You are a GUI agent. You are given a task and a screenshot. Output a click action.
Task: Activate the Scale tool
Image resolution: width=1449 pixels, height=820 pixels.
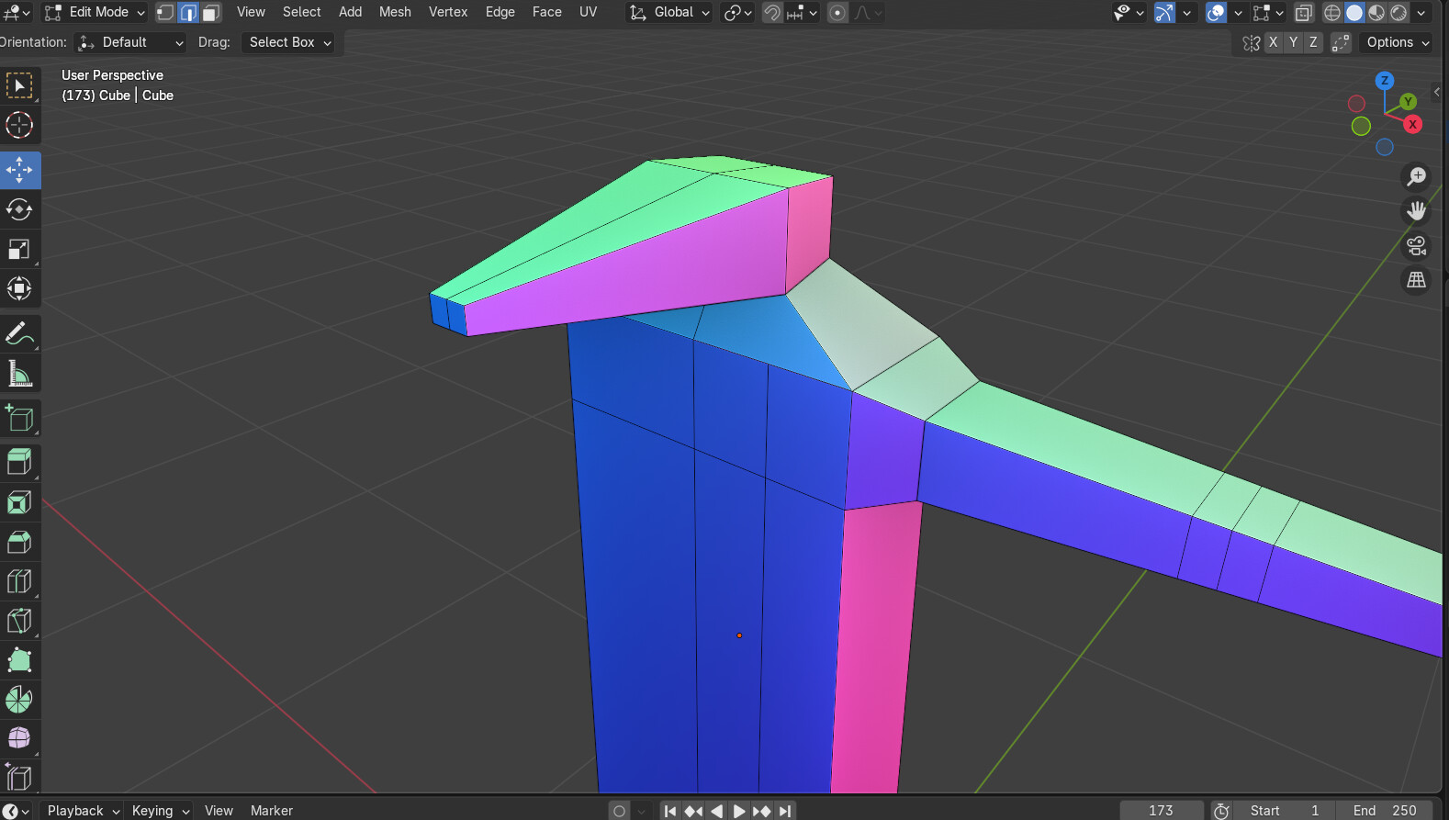[19, 249]
